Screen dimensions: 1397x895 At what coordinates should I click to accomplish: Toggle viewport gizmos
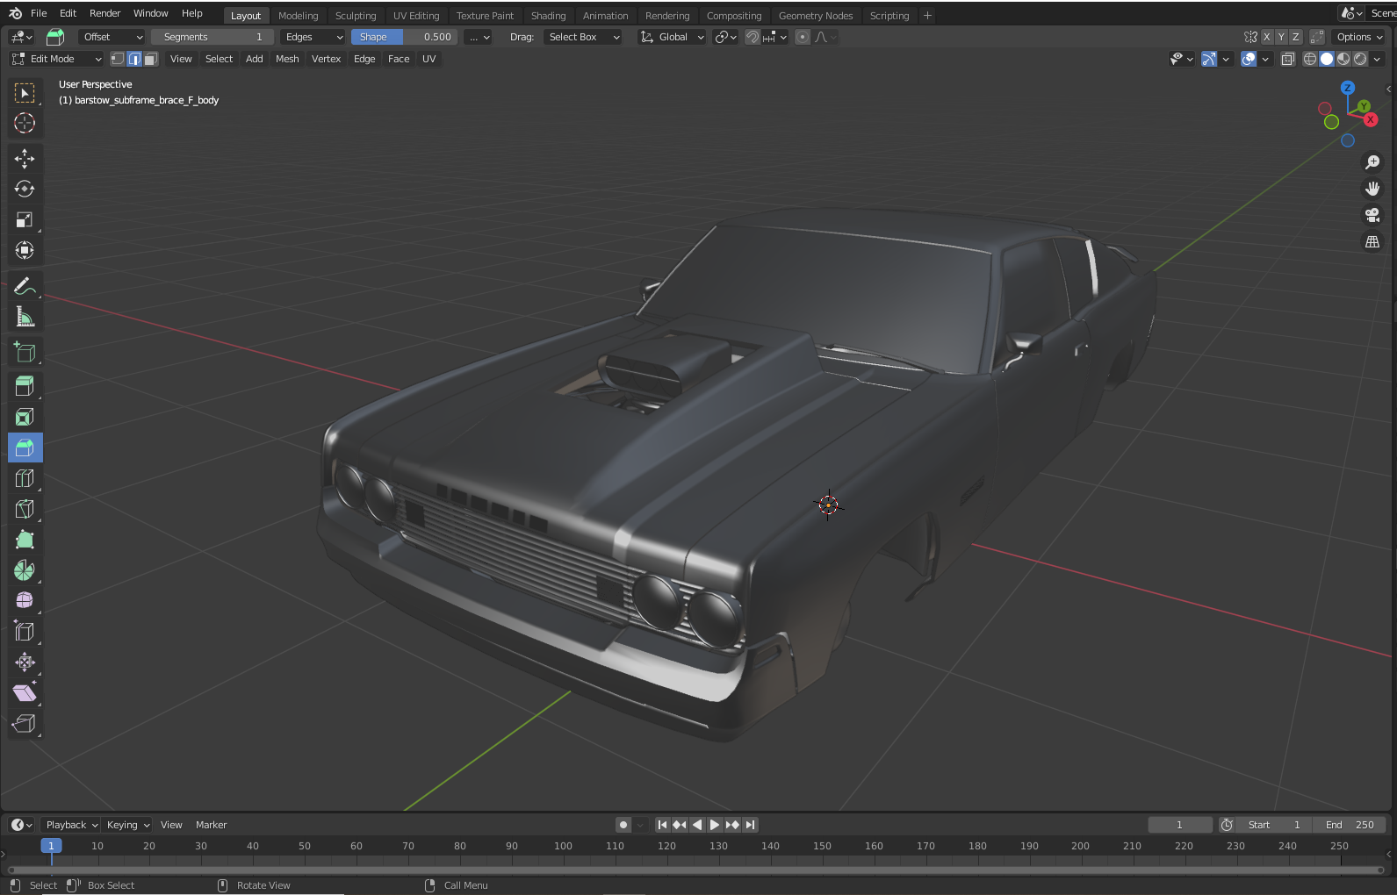tap(1209, 59)
